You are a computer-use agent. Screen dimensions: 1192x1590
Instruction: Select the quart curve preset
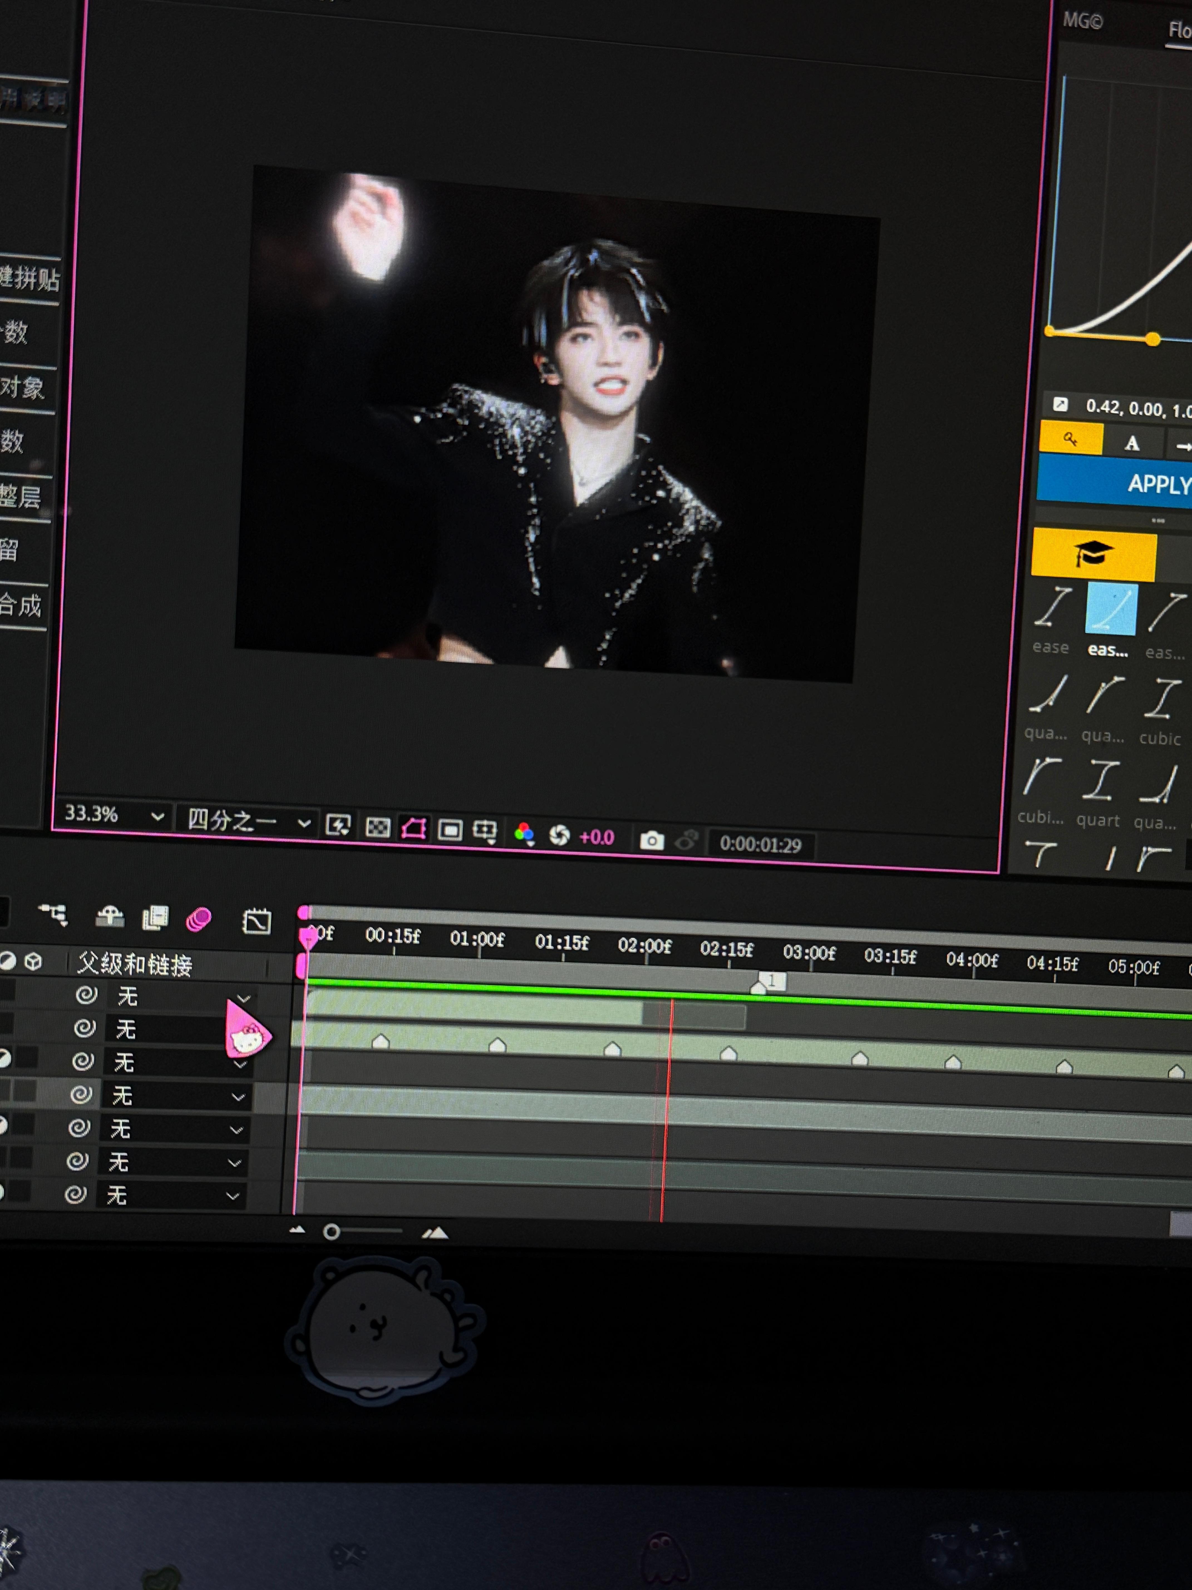[1099, 794]
